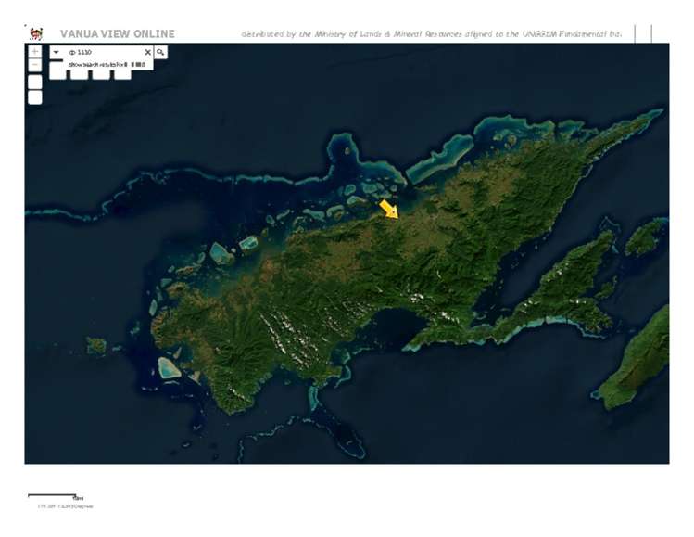Click the third white tool button under search
The height and width of the screenshot is (537, 694).
click(101, 73)
